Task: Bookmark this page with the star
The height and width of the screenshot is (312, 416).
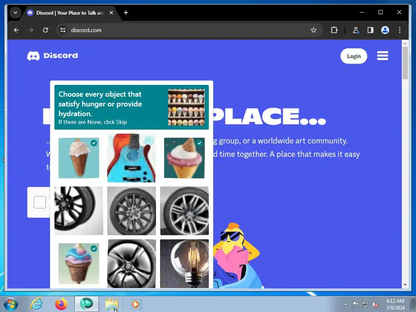Action: 314,30
